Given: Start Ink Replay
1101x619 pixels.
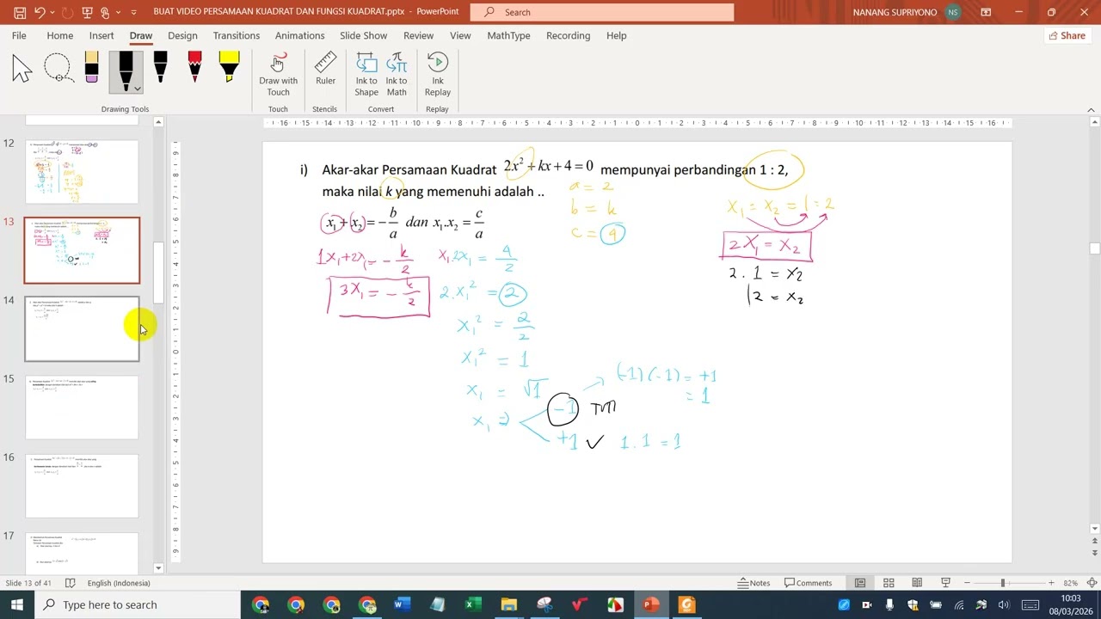Looking at the screenshot, I should coord(438,75).
